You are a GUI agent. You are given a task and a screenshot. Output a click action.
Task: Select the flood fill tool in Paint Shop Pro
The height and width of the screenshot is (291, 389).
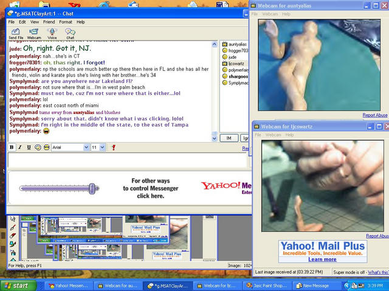(x=13, y=244)
